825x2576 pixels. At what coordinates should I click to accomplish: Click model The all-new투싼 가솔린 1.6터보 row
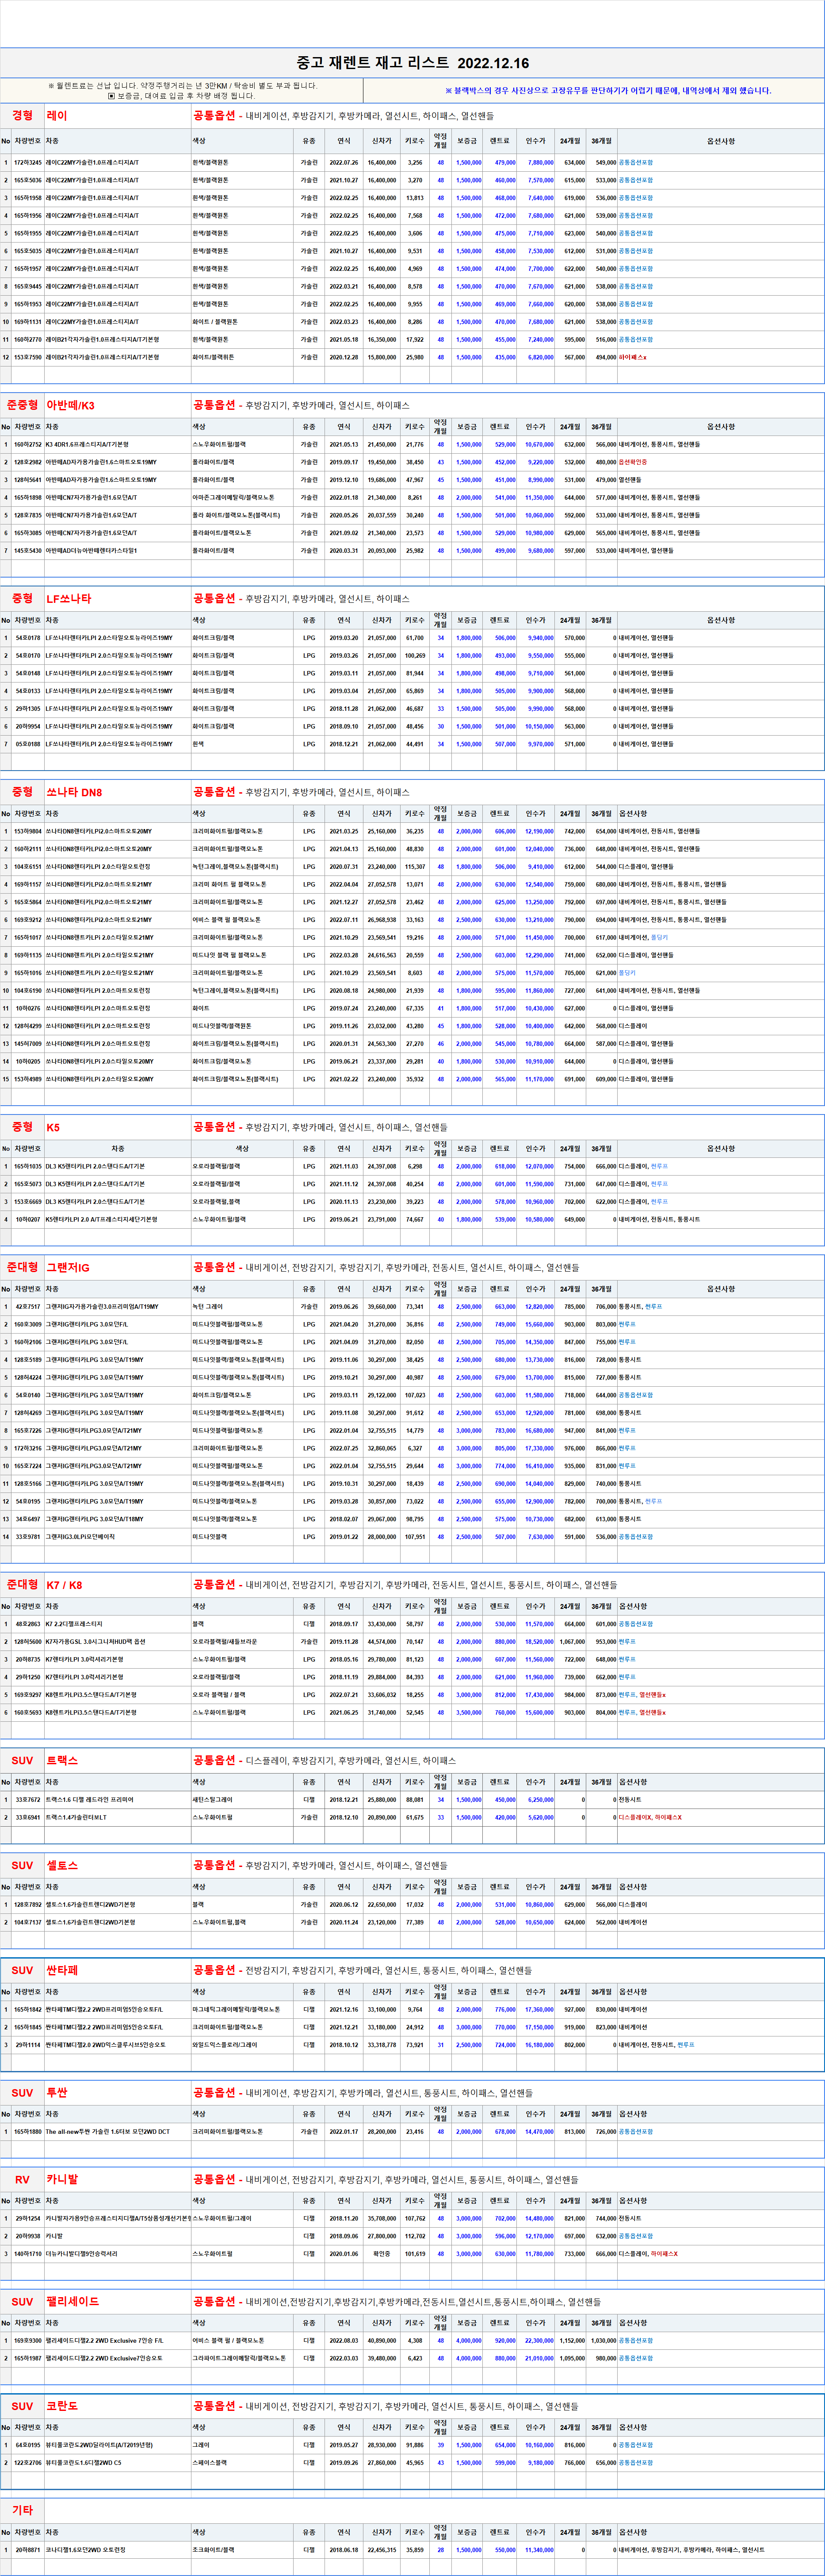point(108,2132)
